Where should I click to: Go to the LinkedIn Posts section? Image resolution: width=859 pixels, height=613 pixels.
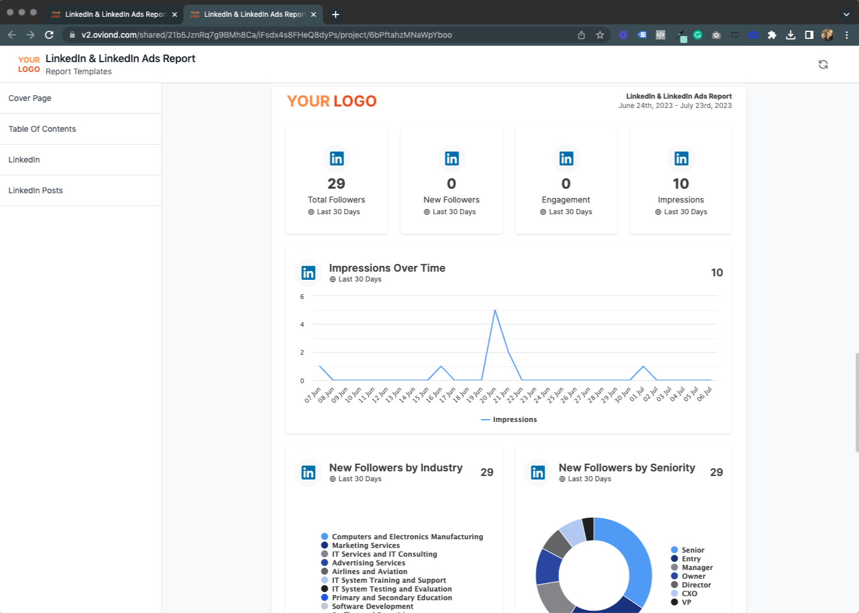click(80, 190)
